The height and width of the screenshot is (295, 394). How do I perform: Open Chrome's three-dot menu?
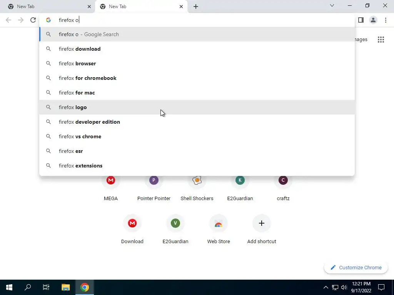click(x=386, y=20)
